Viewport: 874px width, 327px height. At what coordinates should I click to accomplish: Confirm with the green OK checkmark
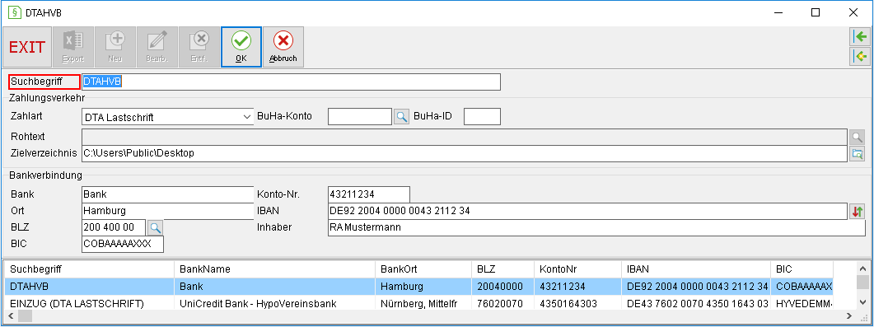coord(241,47)
